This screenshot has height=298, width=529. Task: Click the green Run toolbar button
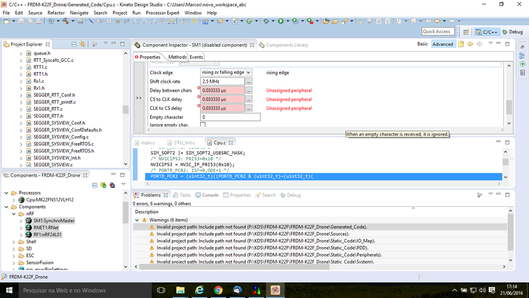tap(281, 21)
